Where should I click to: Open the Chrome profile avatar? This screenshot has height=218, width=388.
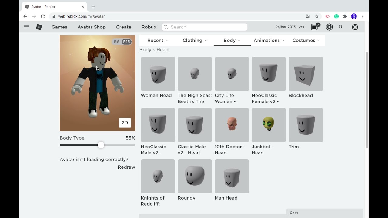click(354, 16)
